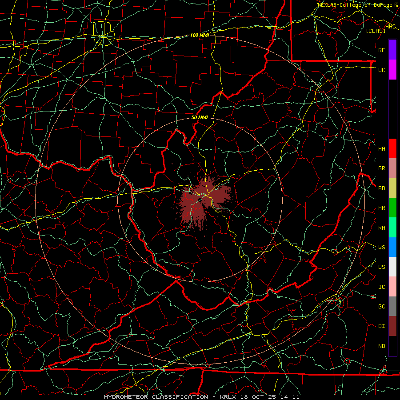The image size is (400, 400).
Task: Click the "WS" legend label
Action: pos(381,248)
